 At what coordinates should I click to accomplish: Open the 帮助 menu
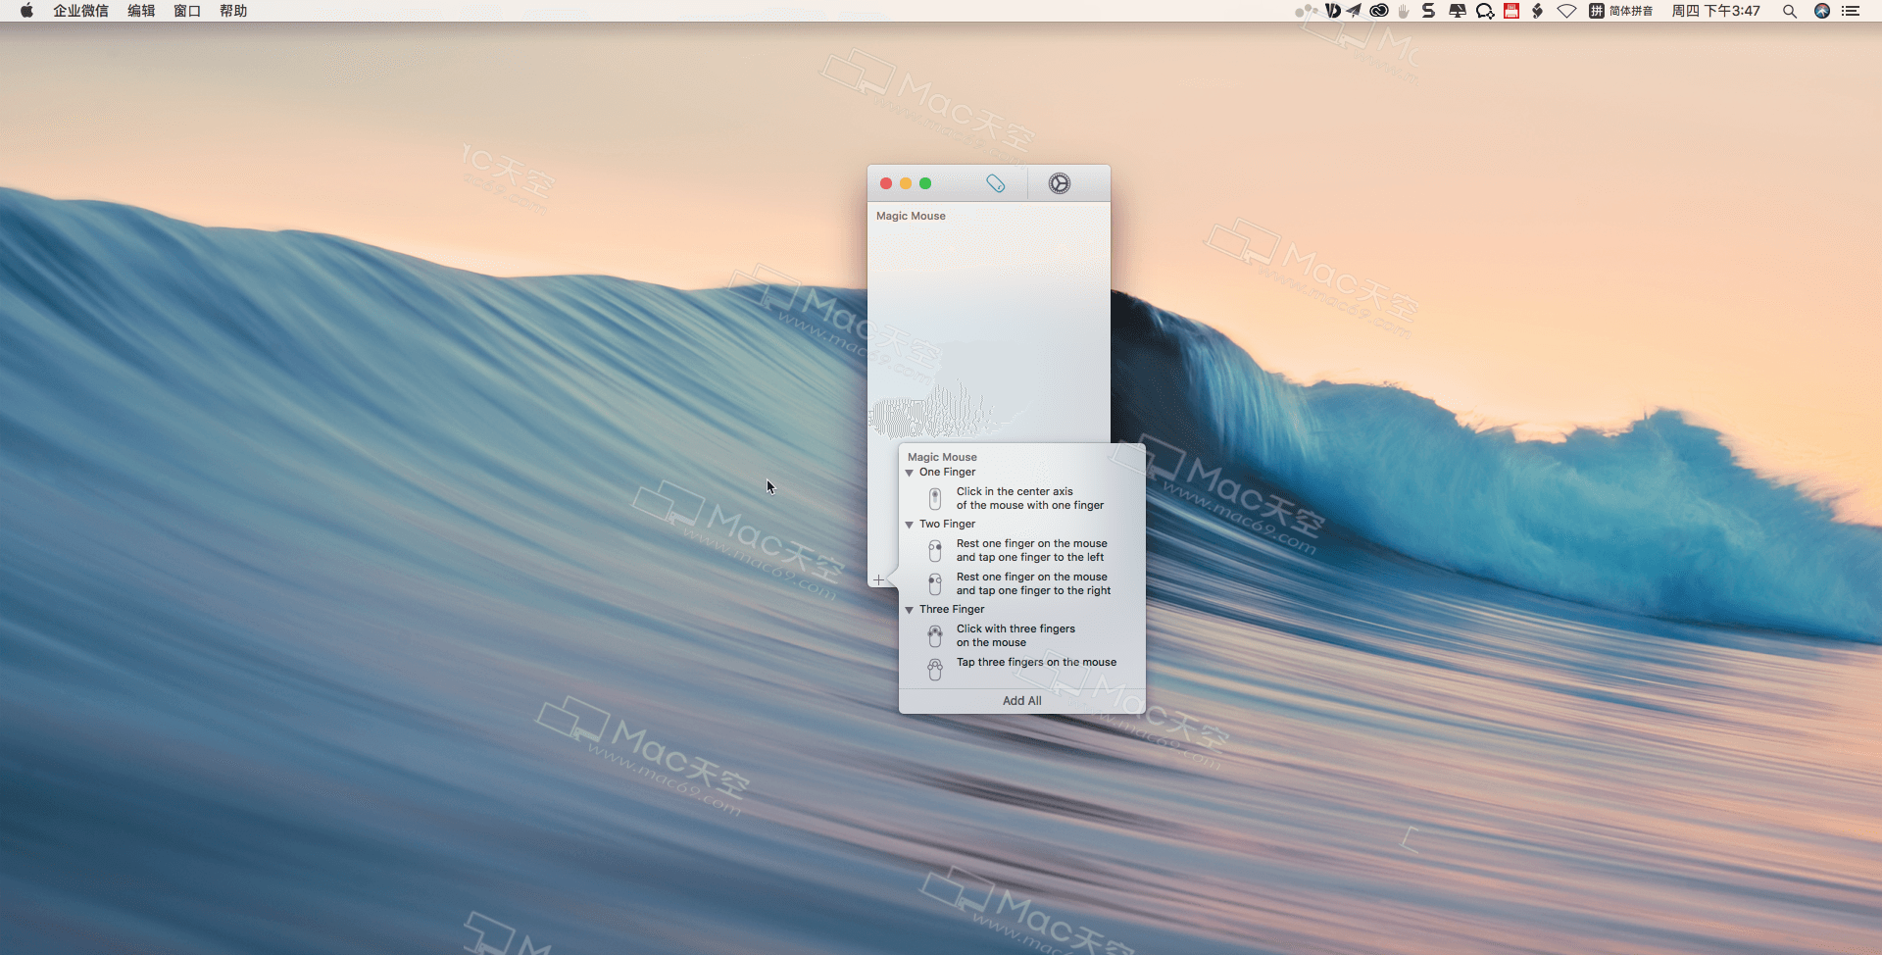click(x=233, y=12)
